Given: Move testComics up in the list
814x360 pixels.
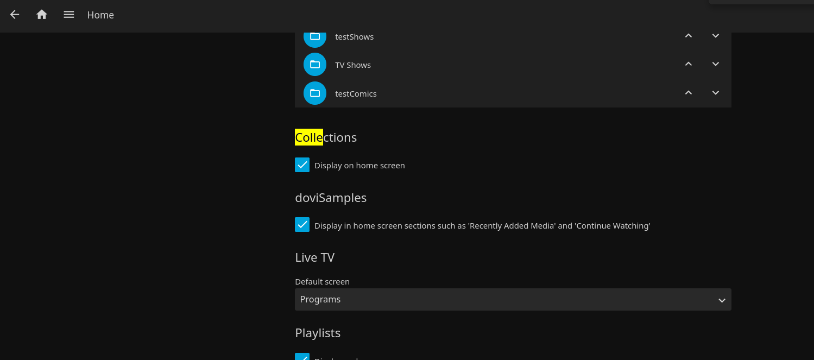Looking at the screenshot, I should (x=689, y=93).
